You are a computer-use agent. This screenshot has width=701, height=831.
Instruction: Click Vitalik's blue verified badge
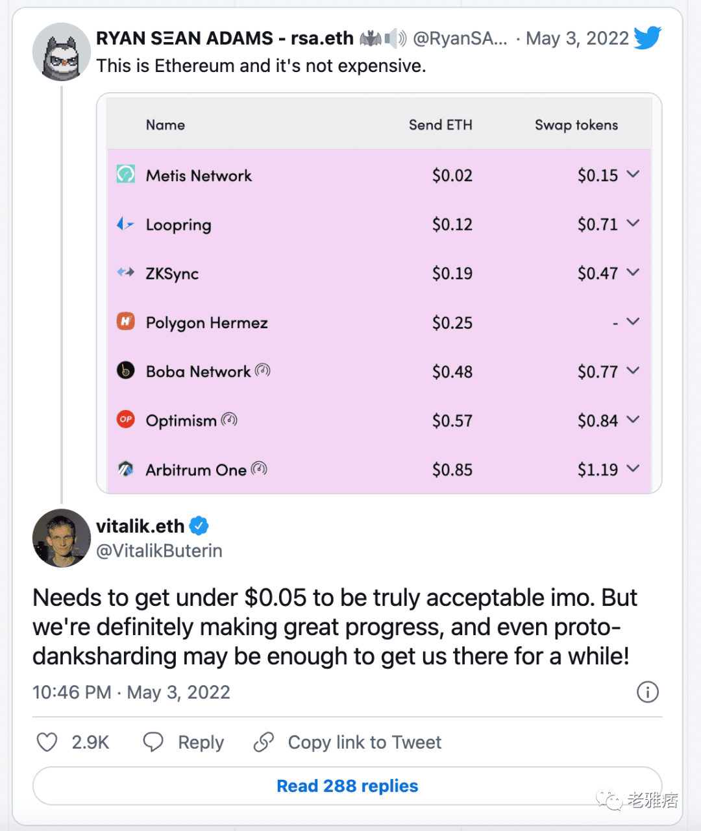click(199, 525)
